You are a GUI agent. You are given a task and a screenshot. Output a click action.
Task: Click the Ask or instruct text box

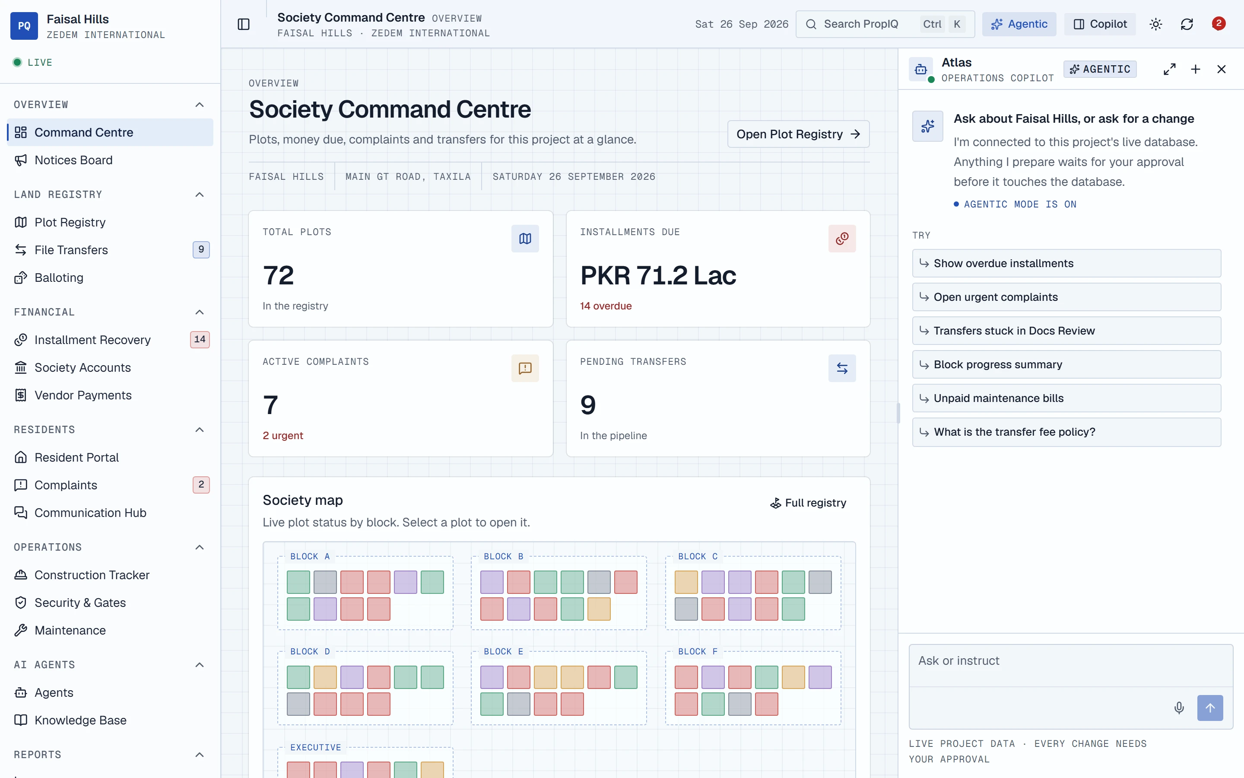[x=1070, y=665]
